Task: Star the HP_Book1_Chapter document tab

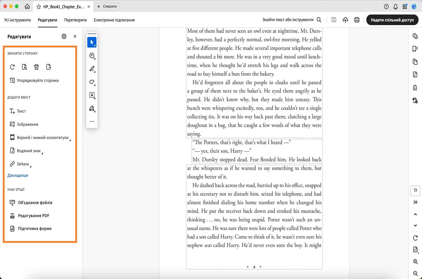Action: click(x=39, y=7)
